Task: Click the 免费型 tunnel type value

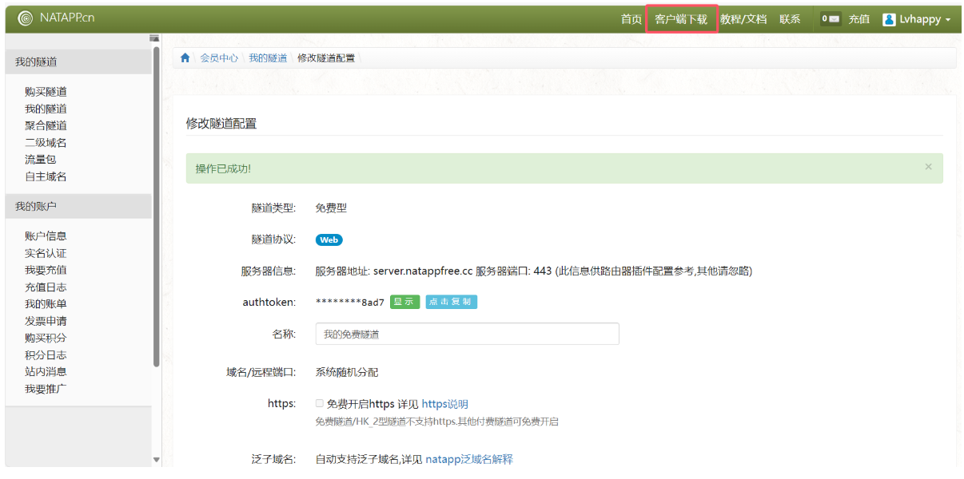Action: coord(331,208)
